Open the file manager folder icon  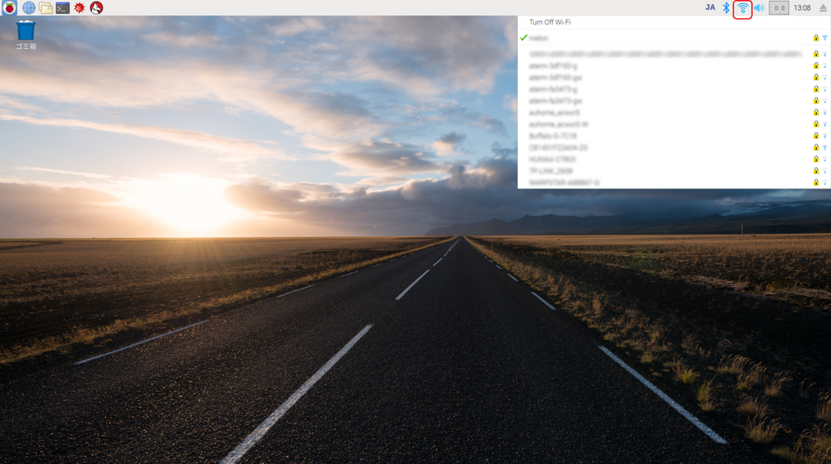point(45,7)
